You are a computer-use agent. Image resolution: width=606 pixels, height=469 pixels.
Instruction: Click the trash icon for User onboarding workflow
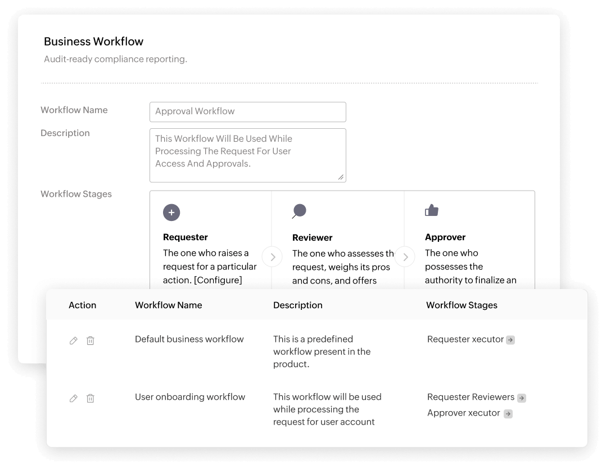pos(91,398)
